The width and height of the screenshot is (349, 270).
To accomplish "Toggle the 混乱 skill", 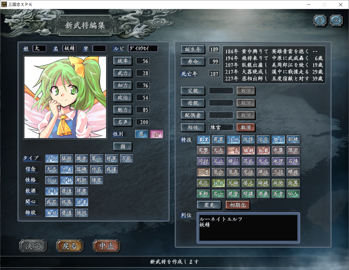I will pyautogui.click(x=248, y=161).
